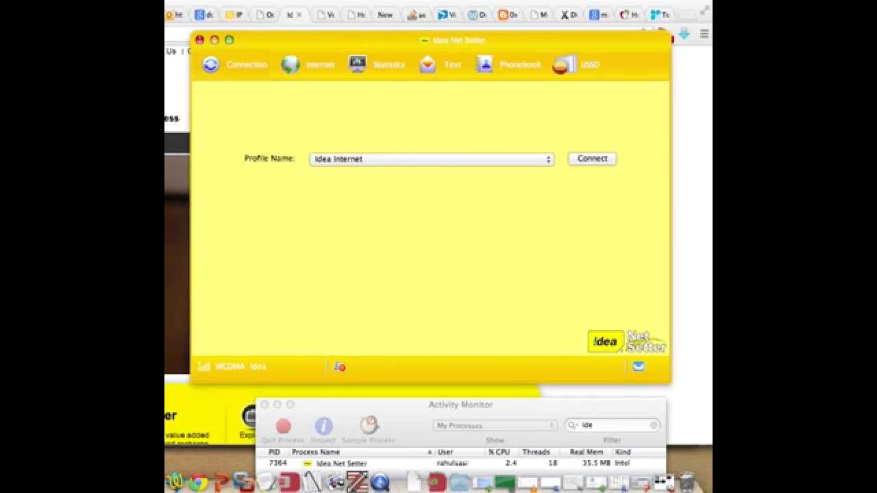This screenshot has width=877, height=493.
Task: Open the Connection tab in Idea Net Setter
Action: tap(234, 64)
